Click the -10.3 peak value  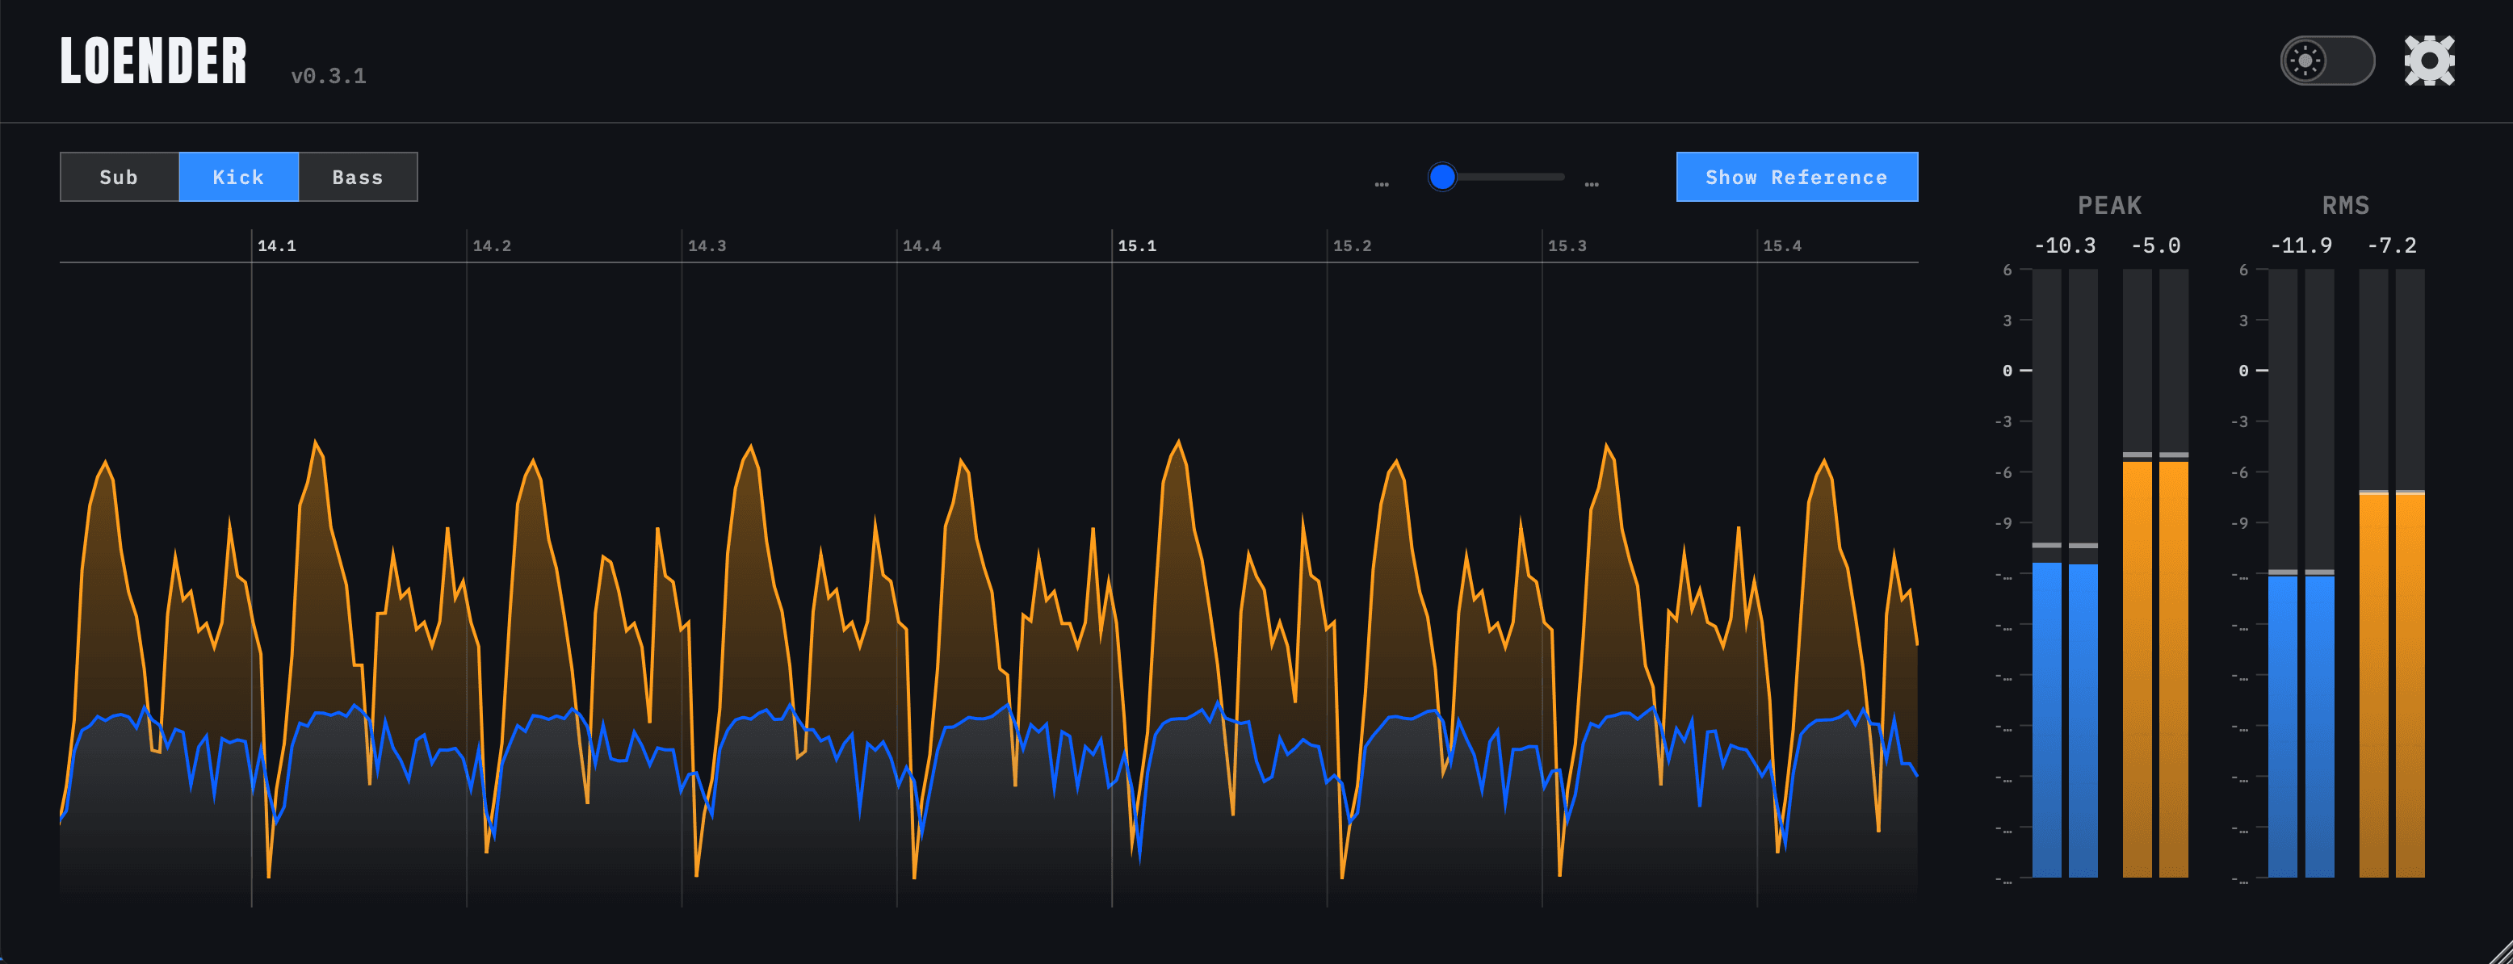2064,246
